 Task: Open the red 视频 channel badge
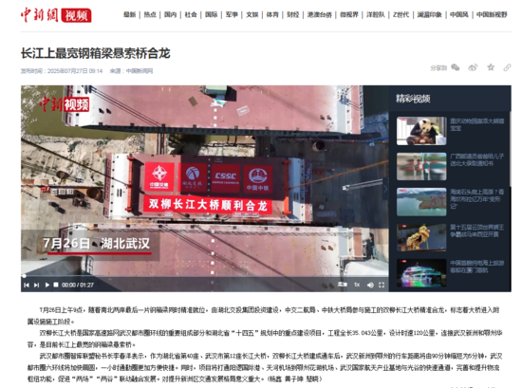tap(76, 15)
